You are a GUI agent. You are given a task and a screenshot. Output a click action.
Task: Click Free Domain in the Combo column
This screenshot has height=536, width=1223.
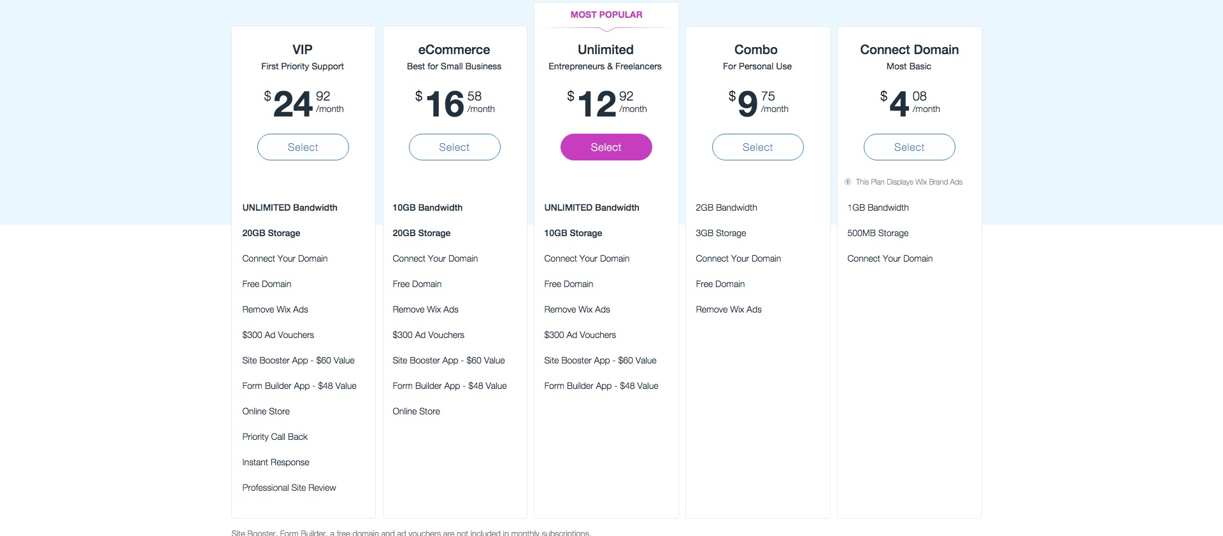(720, 284)
